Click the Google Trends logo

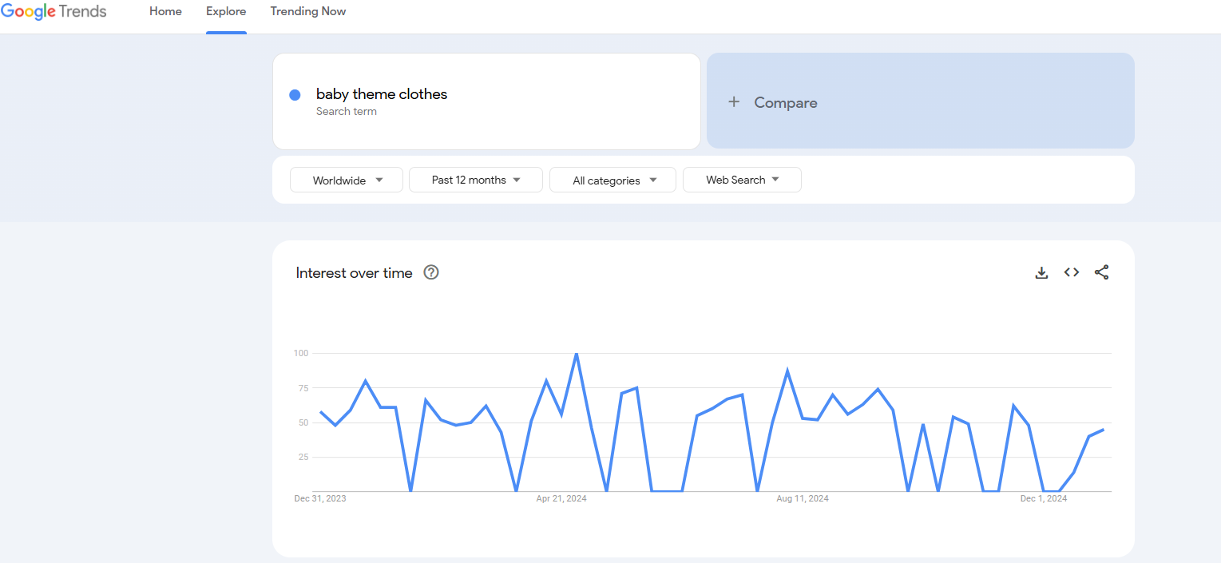click(54, 12)
